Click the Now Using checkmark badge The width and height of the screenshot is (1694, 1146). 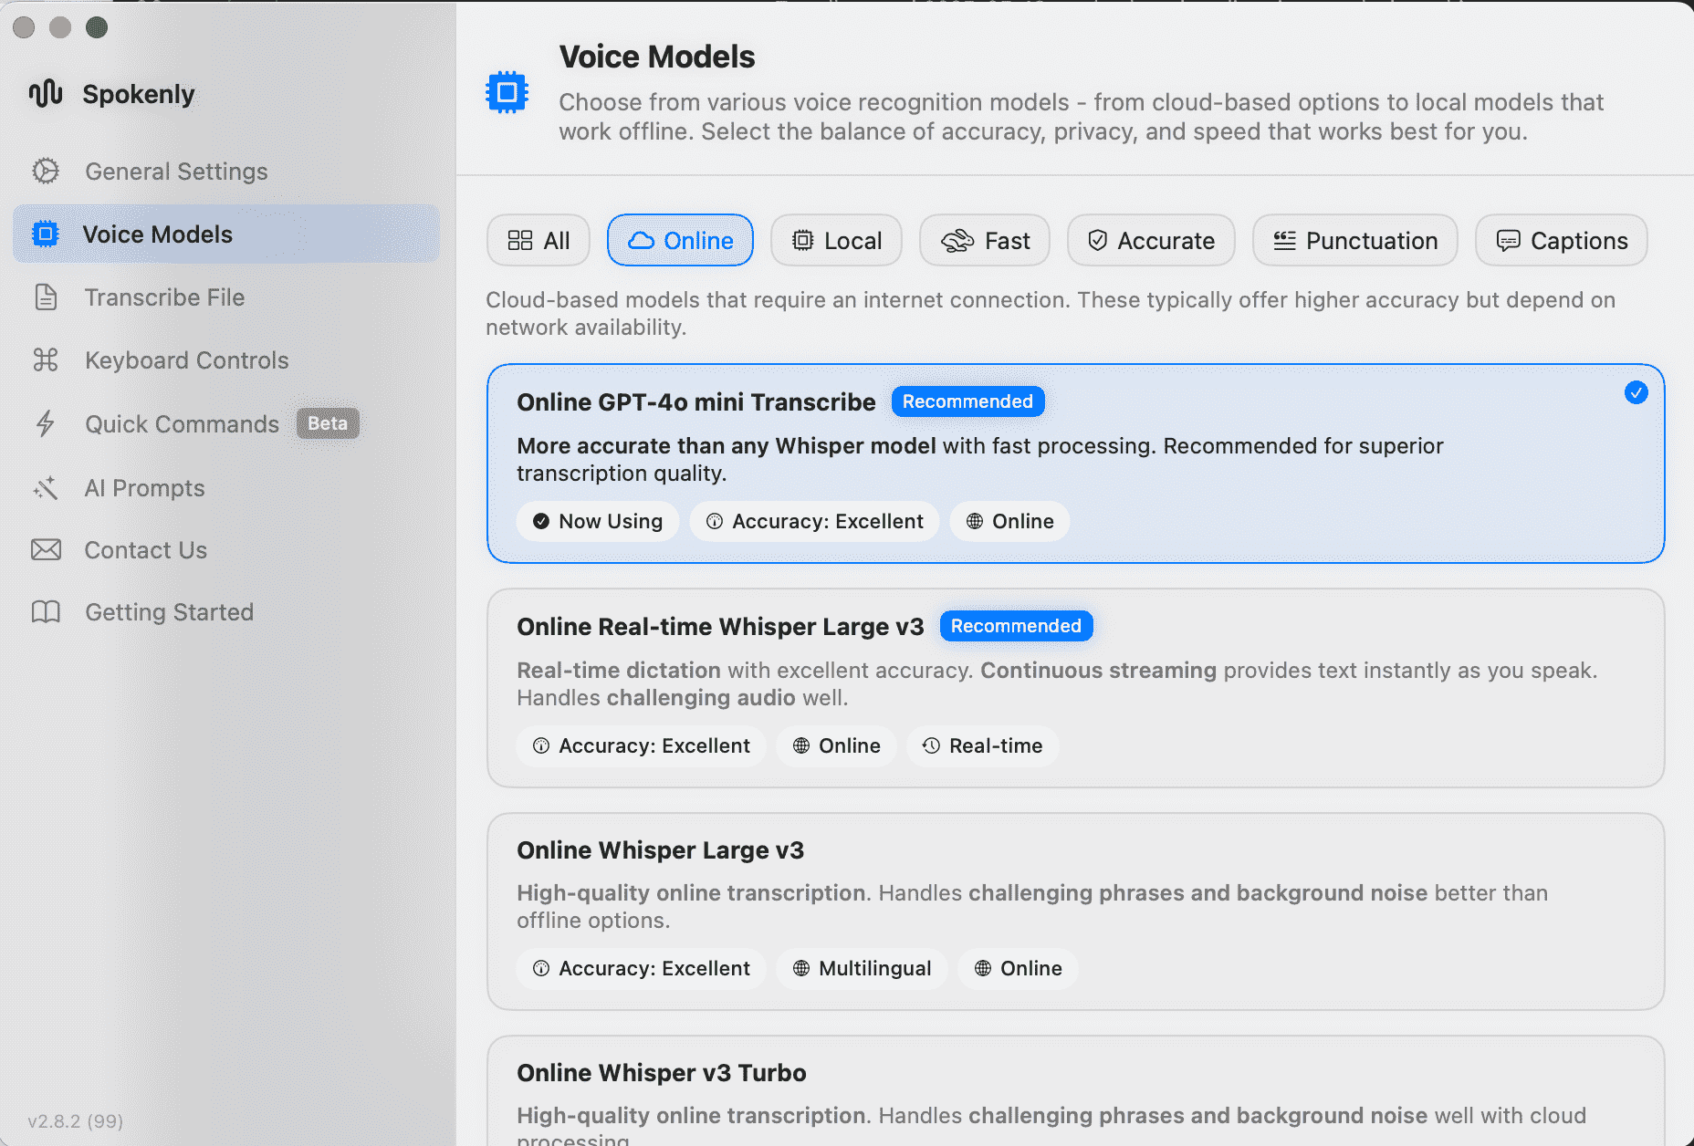coord(598,521)
